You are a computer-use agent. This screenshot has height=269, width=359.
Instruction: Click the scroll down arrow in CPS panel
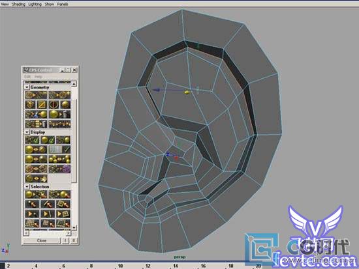tap(74, 227)
